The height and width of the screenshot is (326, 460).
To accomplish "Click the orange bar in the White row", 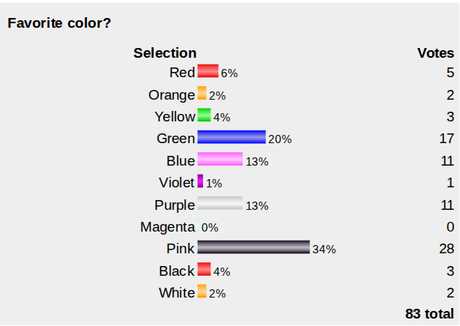I will 202,292.
